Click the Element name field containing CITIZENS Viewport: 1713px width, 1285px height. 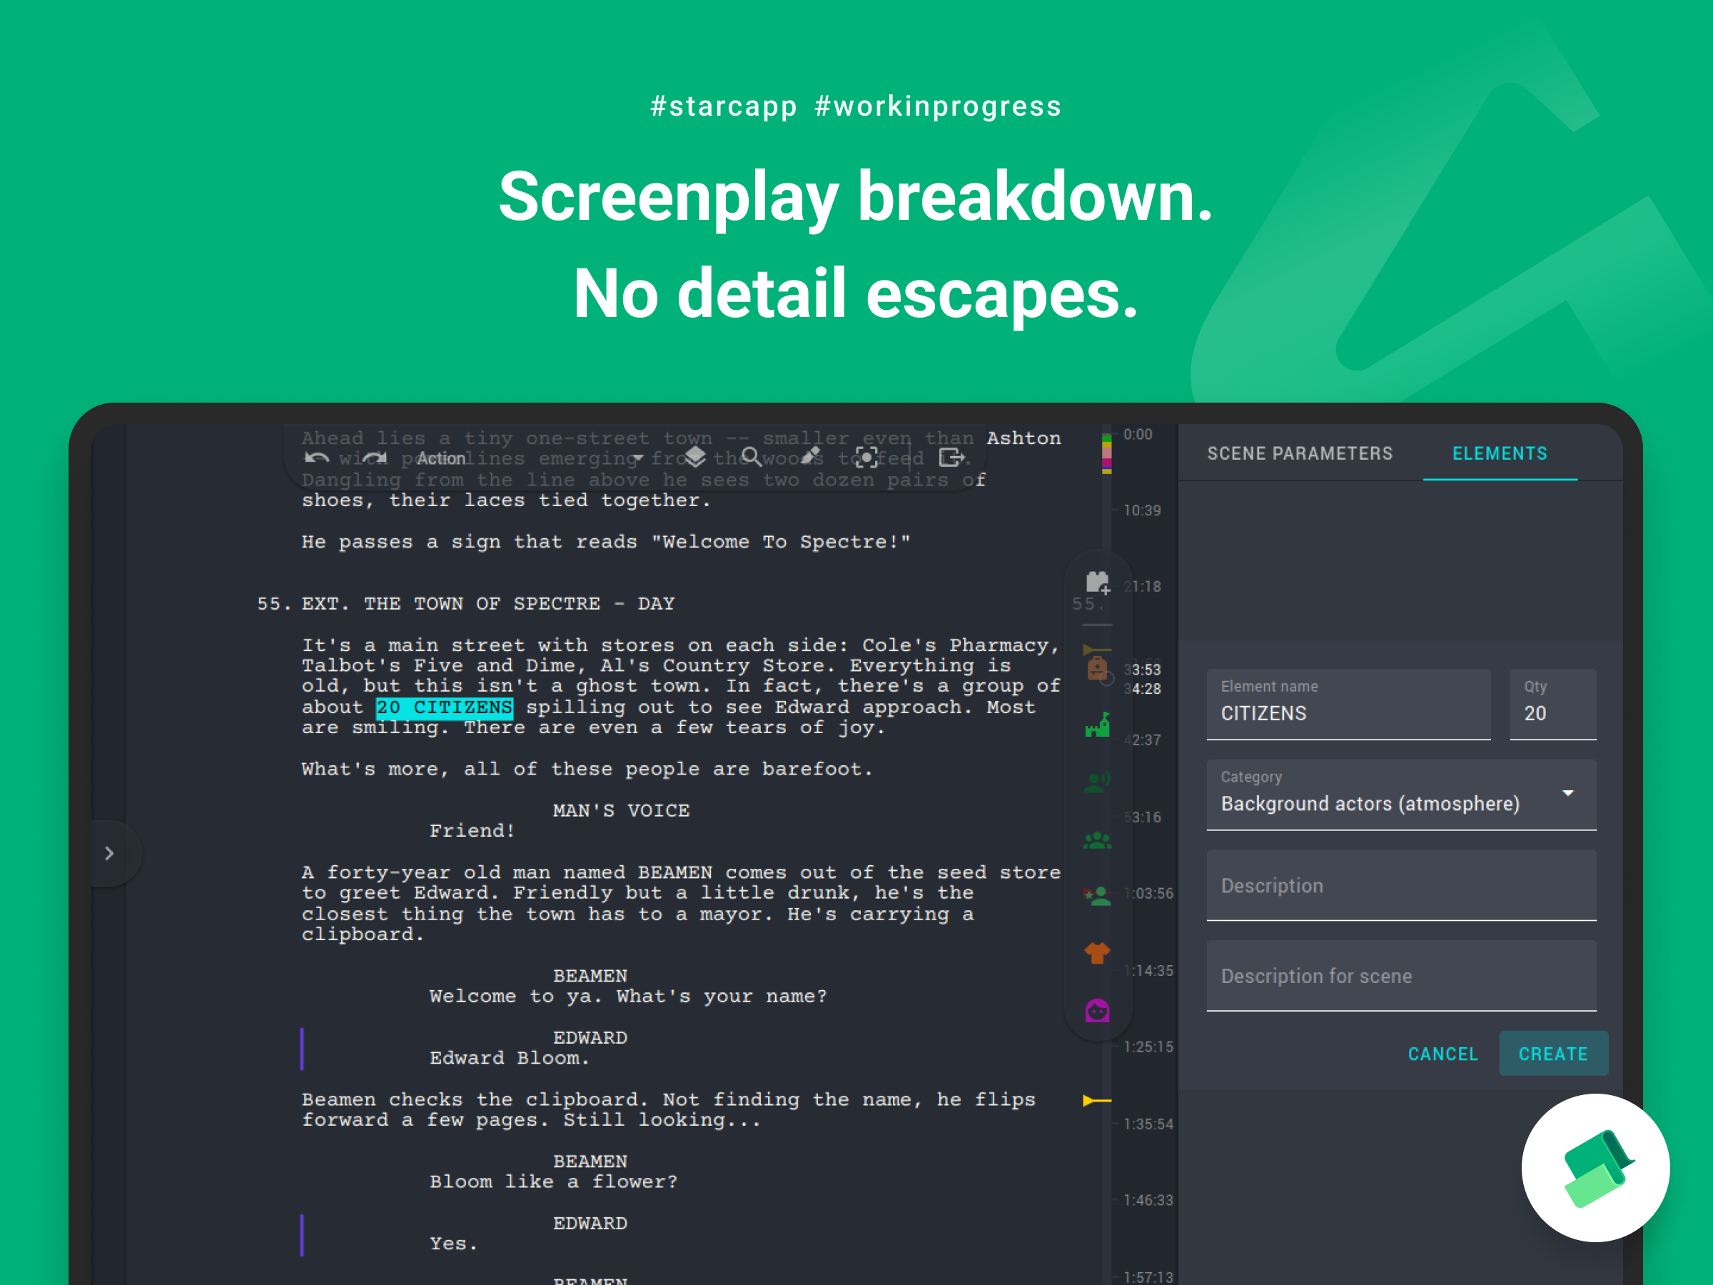(1348, 705)
